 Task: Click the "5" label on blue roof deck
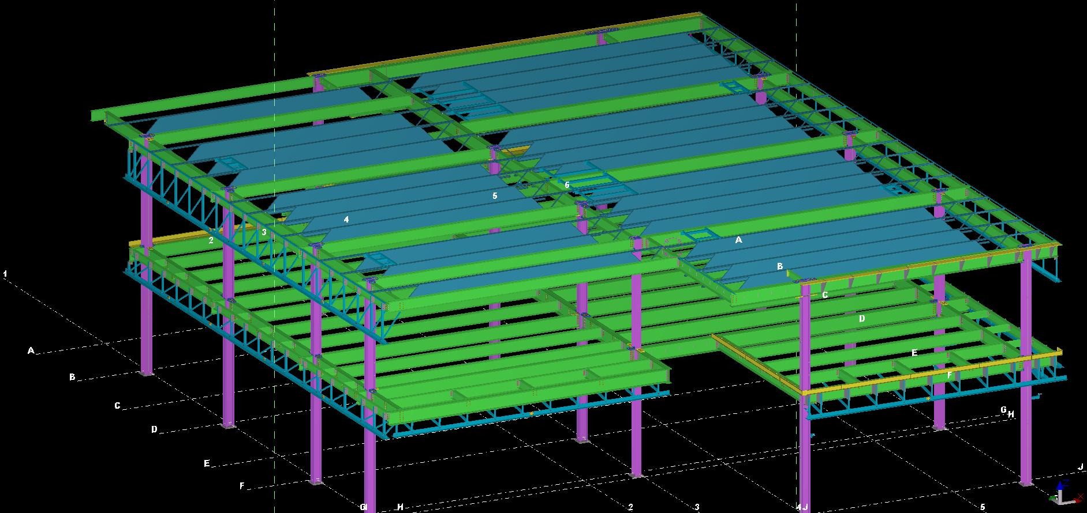tap(495, 196)
